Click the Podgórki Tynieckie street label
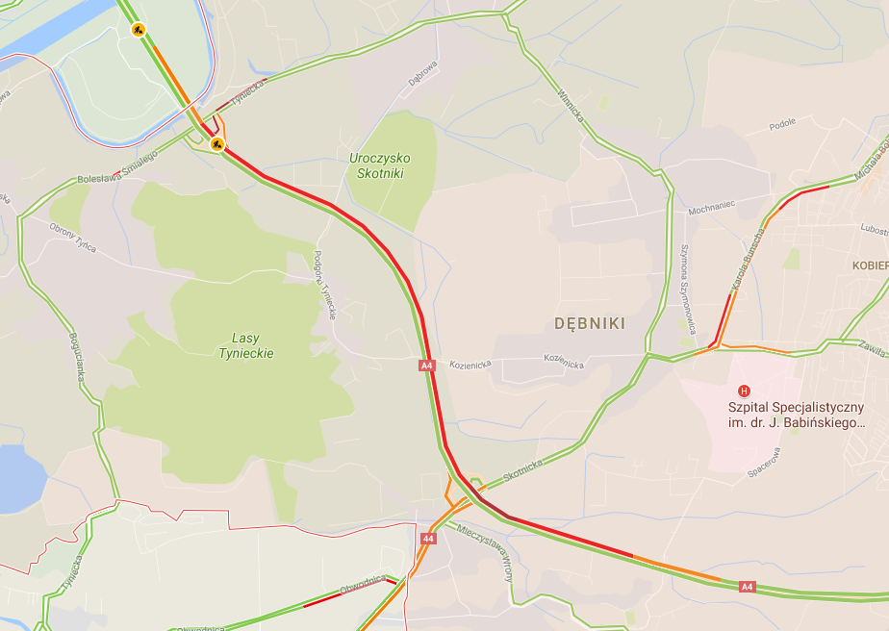Image resolution: width=889 pixels, height=631 pixels. click(325, 285)
